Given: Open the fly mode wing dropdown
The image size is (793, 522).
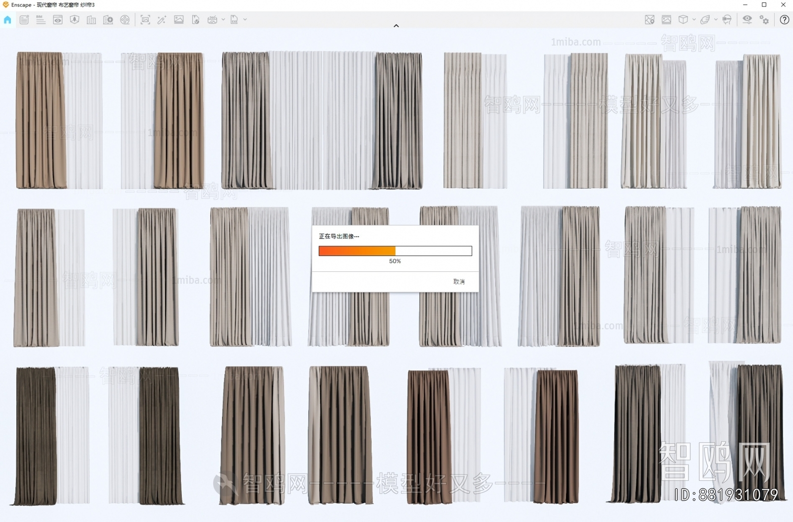Looking at the screenshot, I should pos(716,20).
